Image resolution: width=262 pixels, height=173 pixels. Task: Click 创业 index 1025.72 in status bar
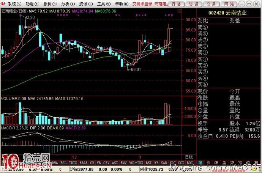[152, 170]
